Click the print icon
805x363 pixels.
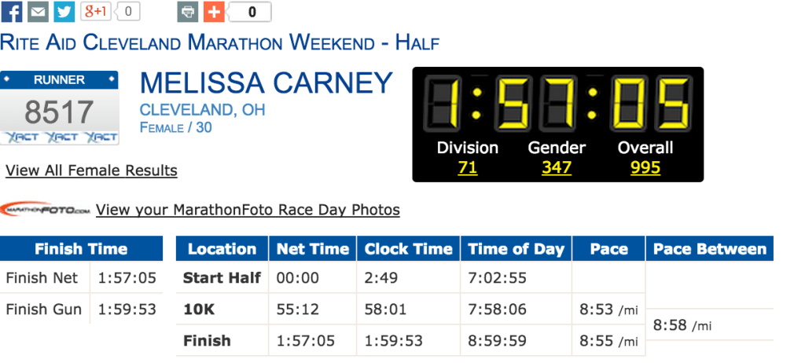point(187,12)
